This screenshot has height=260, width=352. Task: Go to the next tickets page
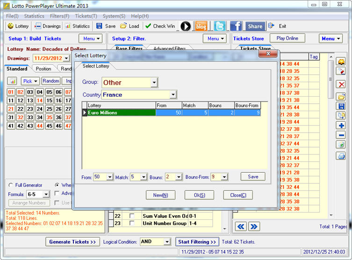click(x=254, y=226)
